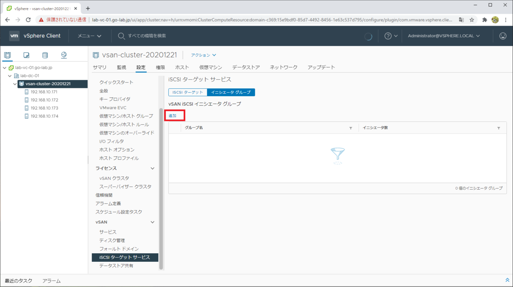This screenshot has width=513, height=287.
Task: Open VMware EVC settings item
Action: pos(113,108)
